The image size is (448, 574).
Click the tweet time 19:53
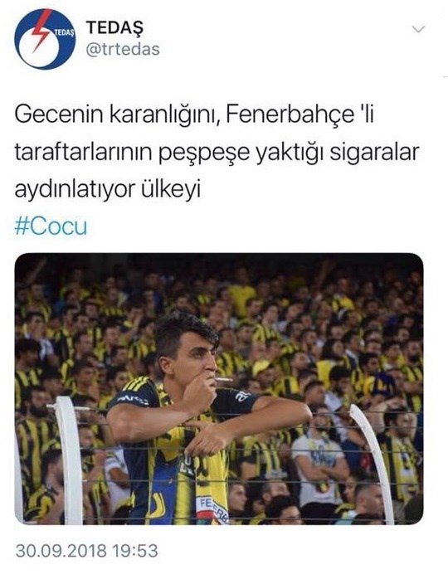click(135, 551)
